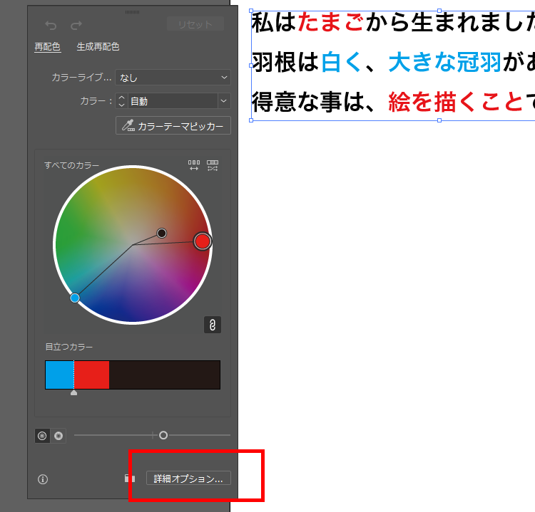Screen dimensions: 535x512
Task: Click the red segment in 目立つカラー bar
Action: point(92,375)
